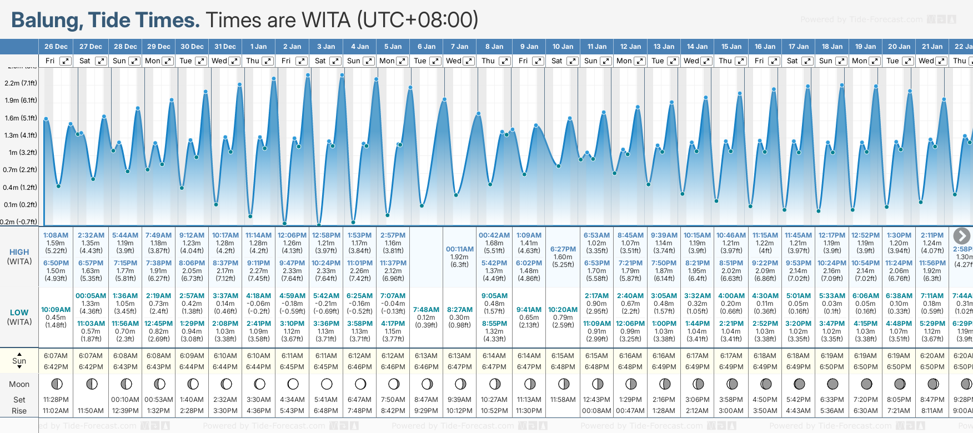Select the 8 Jan date header
The width and height of the screenshot is (973, 433).
(x=494, y=47)
